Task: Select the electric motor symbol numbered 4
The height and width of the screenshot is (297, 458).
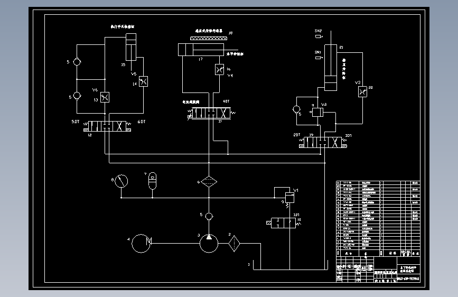Action: coord(142,243)
